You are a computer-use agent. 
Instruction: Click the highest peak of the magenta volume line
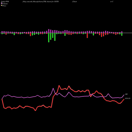pos(53,88)
